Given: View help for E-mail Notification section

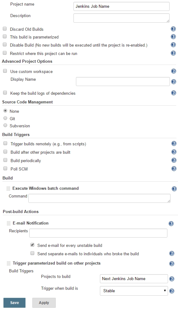Looking at the screenshot, I should coord(171,224).
